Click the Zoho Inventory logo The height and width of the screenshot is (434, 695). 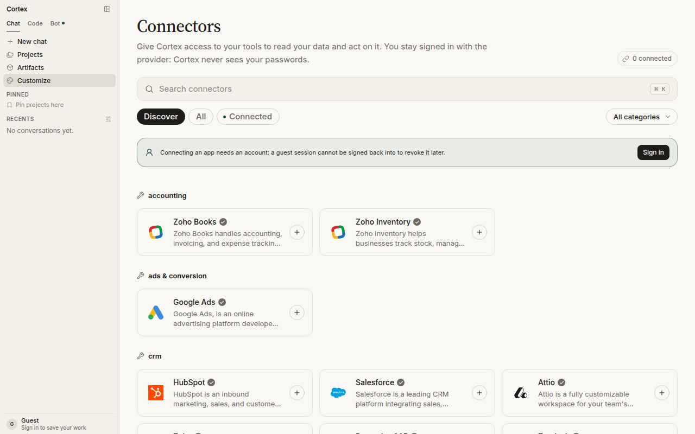pyautogui.click(x=338, y=232)
